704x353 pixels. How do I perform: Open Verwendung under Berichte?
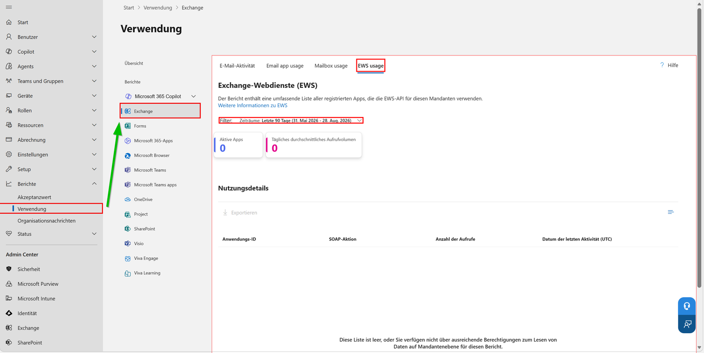pyautogui.click(x=51, y=209)
